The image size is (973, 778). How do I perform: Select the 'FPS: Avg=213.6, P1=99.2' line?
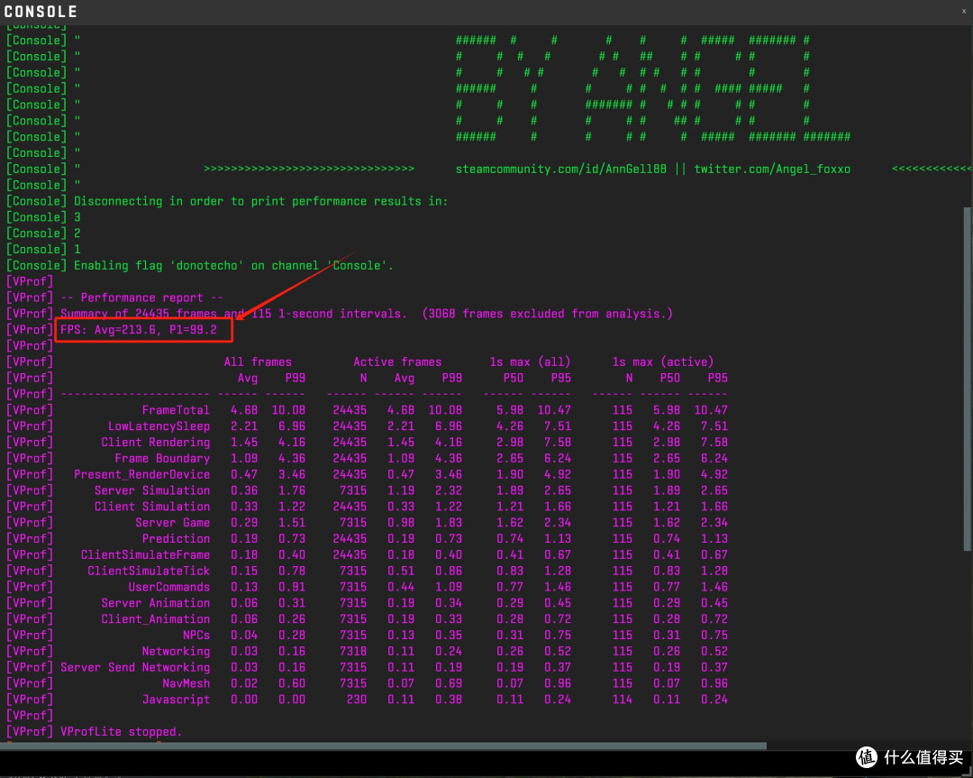139,330
